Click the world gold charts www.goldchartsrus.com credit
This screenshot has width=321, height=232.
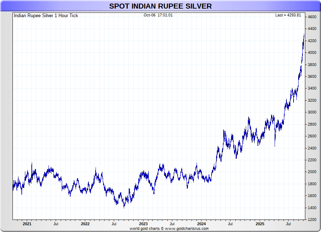169,229
